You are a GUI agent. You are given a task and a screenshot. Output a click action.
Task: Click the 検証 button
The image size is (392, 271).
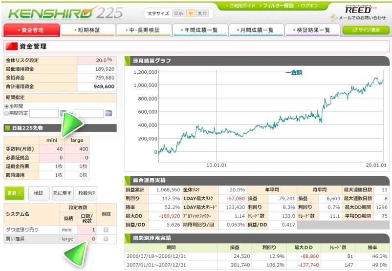pyautogui.click(x=39, y=193)
